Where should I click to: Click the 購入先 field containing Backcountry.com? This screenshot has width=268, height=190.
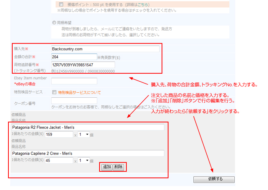(x=105, y=49)
